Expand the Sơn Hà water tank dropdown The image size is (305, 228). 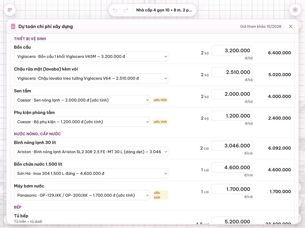[91, 174]
